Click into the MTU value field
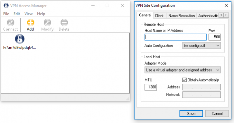Screen dimensions: 234x123 click(x=150, y=87)
